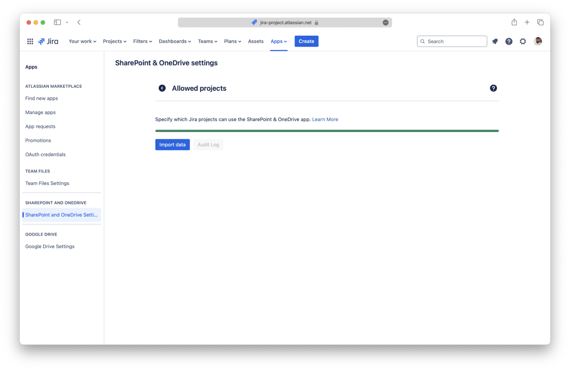This screenshot has width=570, height=371.
Task: Select Assets in the top navigation
Action: point(256,41)
